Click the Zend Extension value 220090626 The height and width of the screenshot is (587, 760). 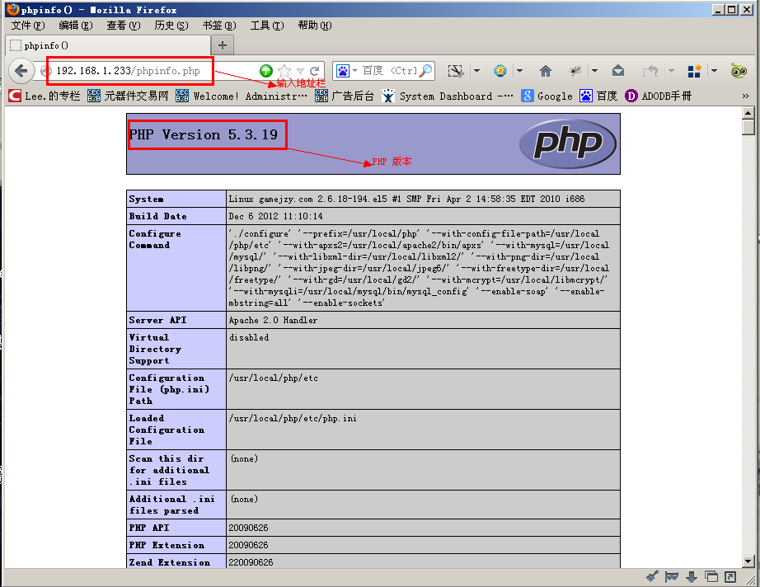point(251,562)
